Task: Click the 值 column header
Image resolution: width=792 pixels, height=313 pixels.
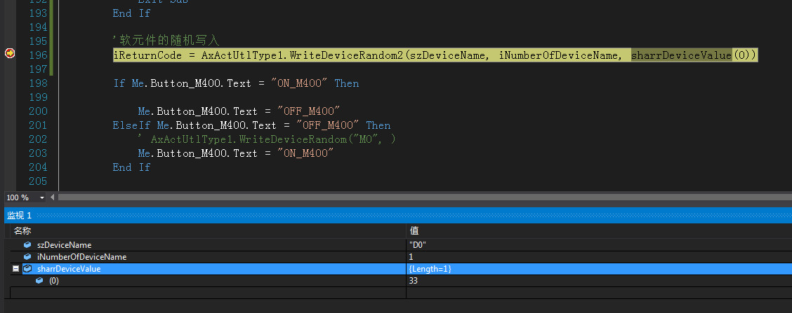Action: (x=414, y=230)
